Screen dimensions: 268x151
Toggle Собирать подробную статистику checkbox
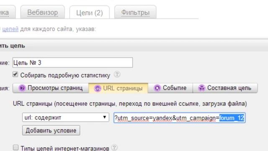click(15, 75)
